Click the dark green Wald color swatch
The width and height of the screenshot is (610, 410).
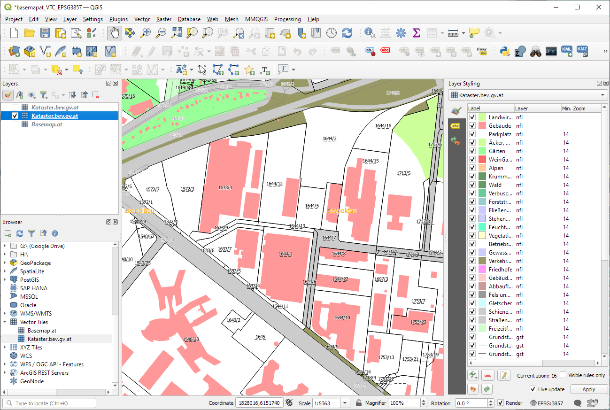point(482,185)
